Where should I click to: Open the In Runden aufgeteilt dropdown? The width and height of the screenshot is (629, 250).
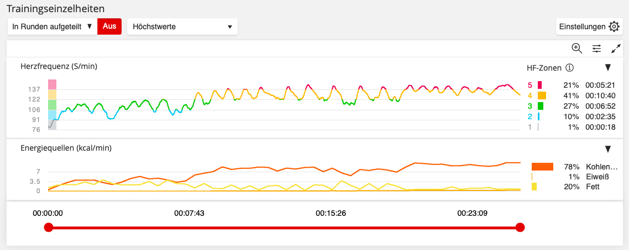click(x=52, y=26)
